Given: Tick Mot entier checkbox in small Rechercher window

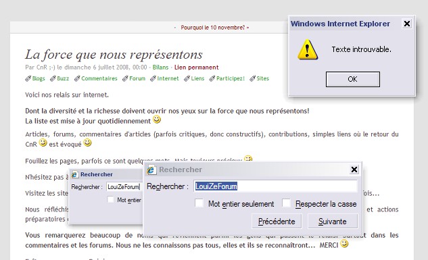Looking at the screenshot, I should (110, 199).
